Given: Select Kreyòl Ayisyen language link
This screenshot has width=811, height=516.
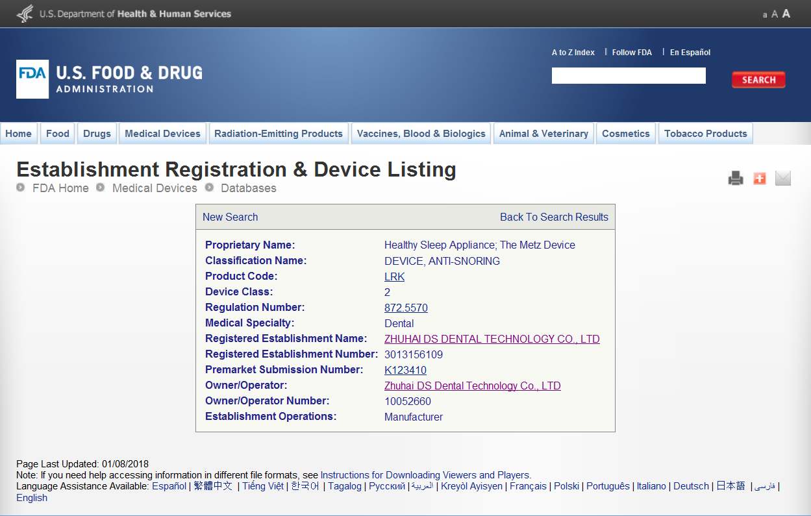Looking at the screenshot, I should (471, 486).
